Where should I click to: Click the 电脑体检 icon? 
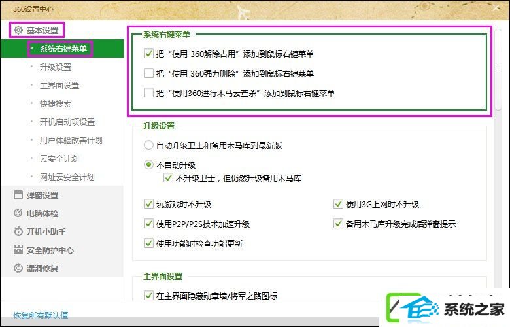tap(18, 213)
